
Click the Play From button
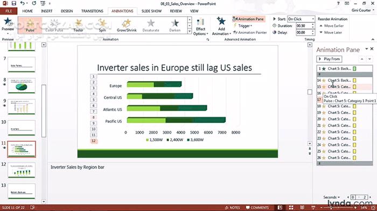(329, 59)
